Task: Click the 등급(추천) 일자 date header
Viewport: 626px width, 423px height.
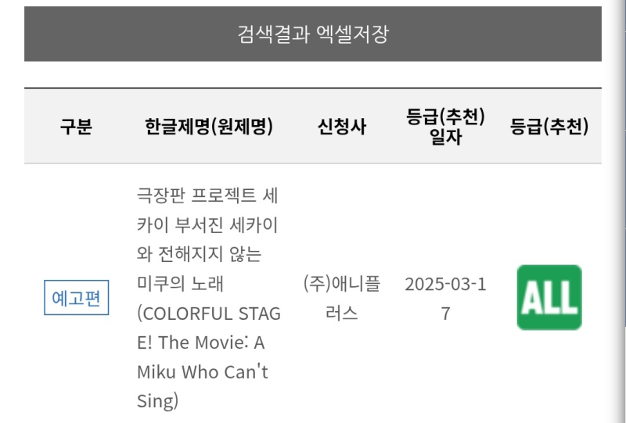Action: pos(445,127)
